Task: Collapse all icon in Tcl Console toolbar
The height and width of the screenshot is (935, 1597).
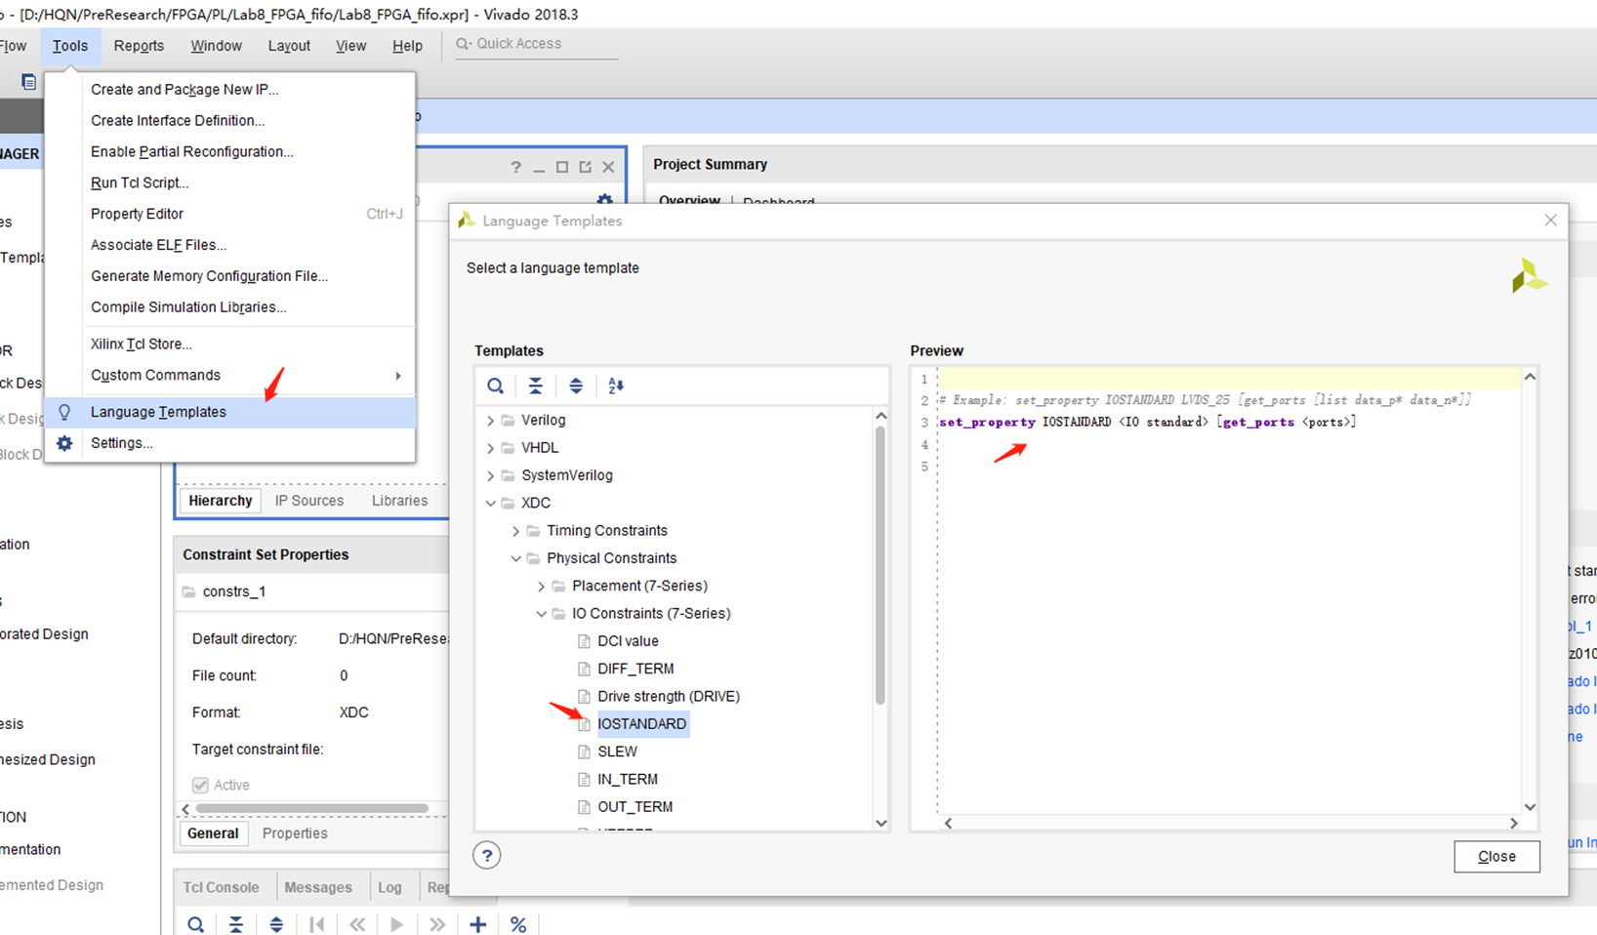Action: [x=236, y=924]
